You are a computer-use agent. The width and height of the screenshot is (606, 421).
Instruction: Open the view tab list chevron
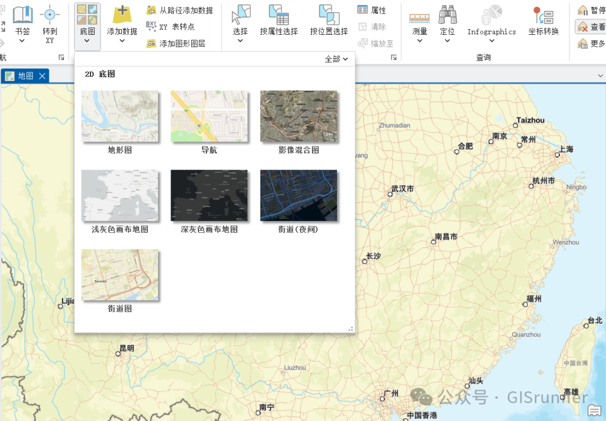click(600, 76)
